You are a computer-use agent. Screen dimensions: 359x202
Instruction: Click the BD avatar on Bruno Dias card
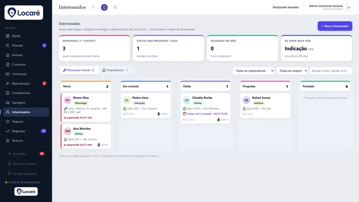(x=67, y=100)
